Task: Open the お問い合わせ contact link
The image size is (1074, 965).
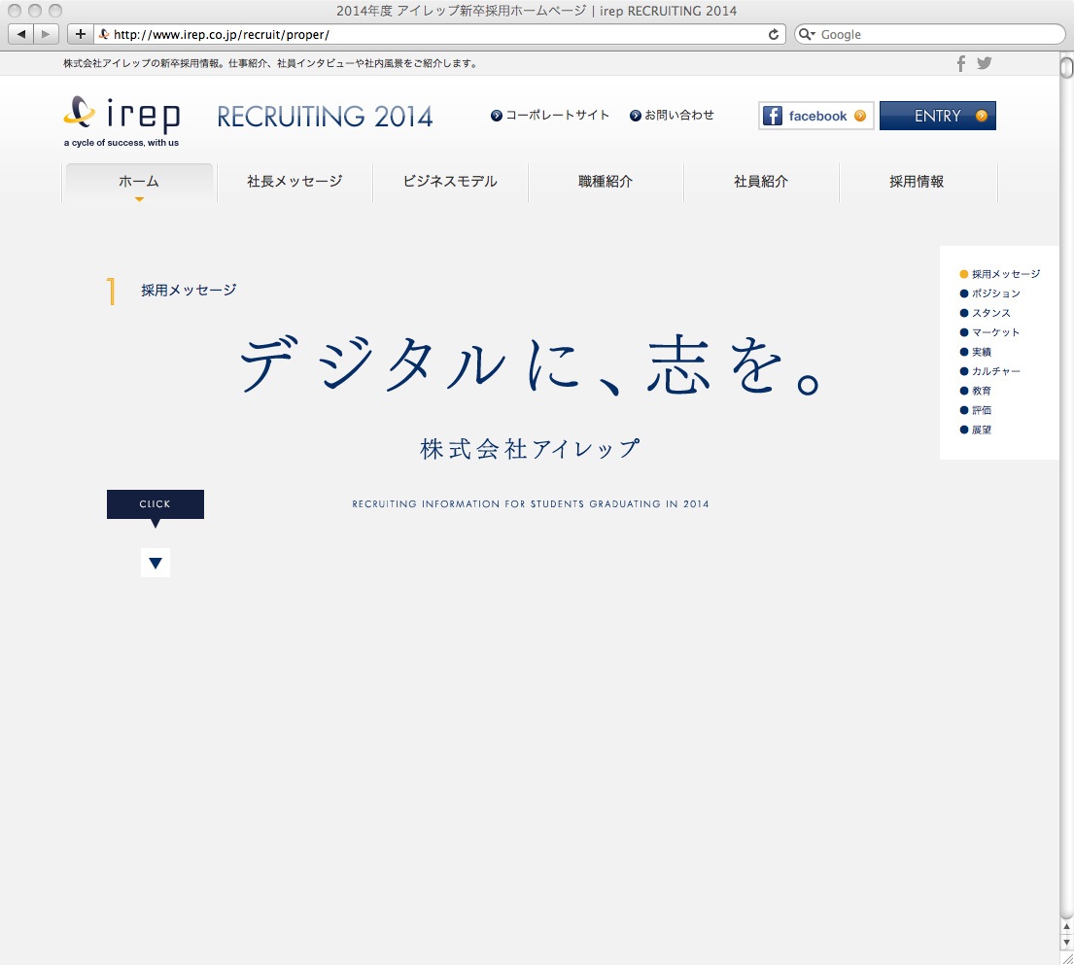Action: 672,115
